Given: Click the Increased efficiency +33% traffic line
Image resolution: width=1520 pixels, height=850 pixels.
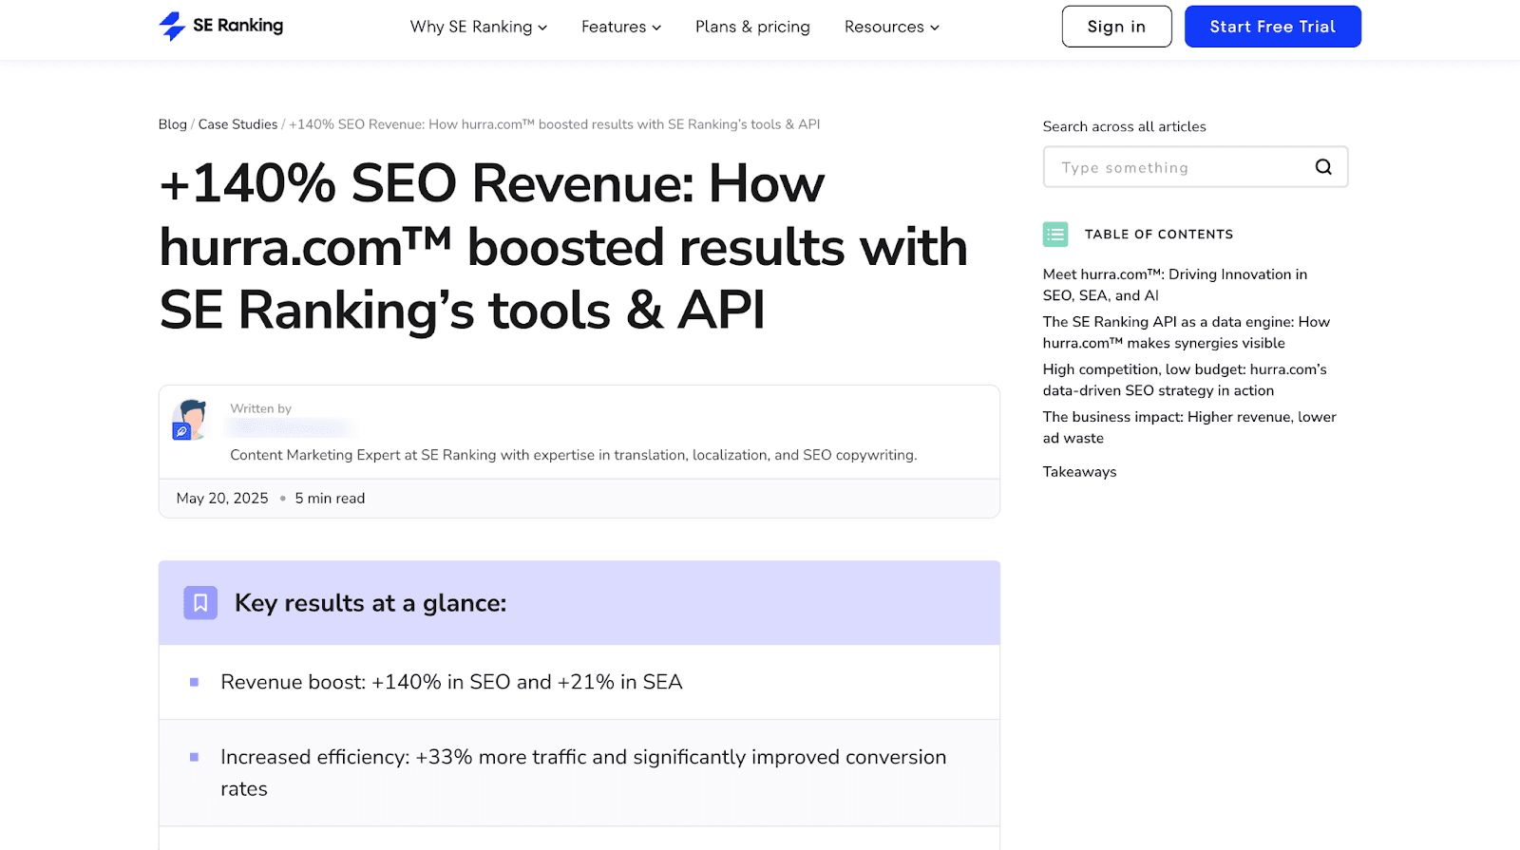Looking at the screenshot, I should tap(583, 773).
